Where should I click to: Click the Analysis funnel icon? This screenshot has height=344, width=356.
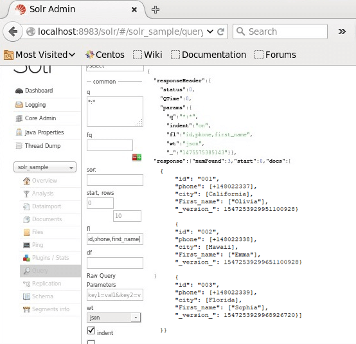click(x=26, y=194)
